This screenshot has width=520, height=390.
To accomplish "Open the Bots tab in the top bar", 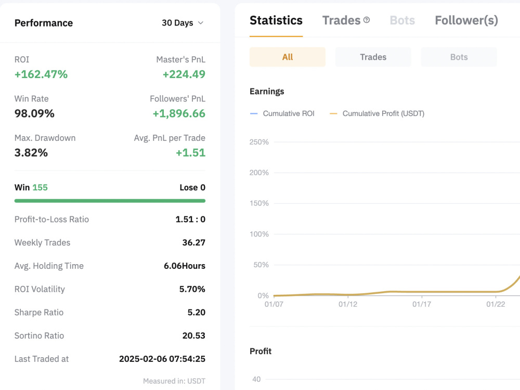I will [x=402, y=20].
